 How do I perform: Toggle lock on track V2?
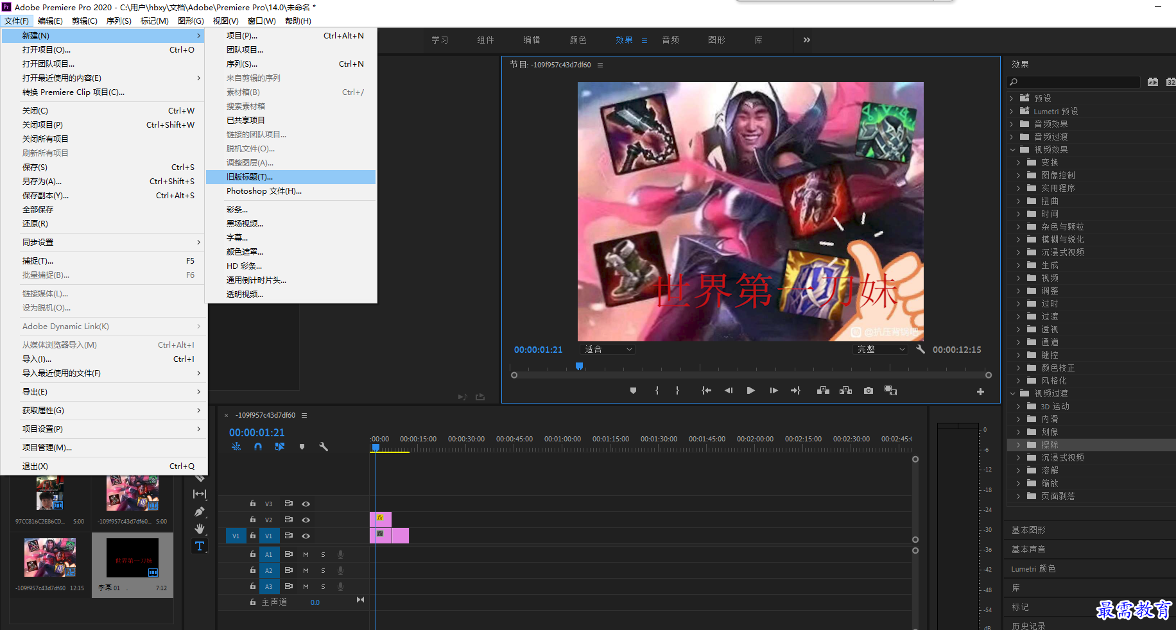(x=253, y=520)
